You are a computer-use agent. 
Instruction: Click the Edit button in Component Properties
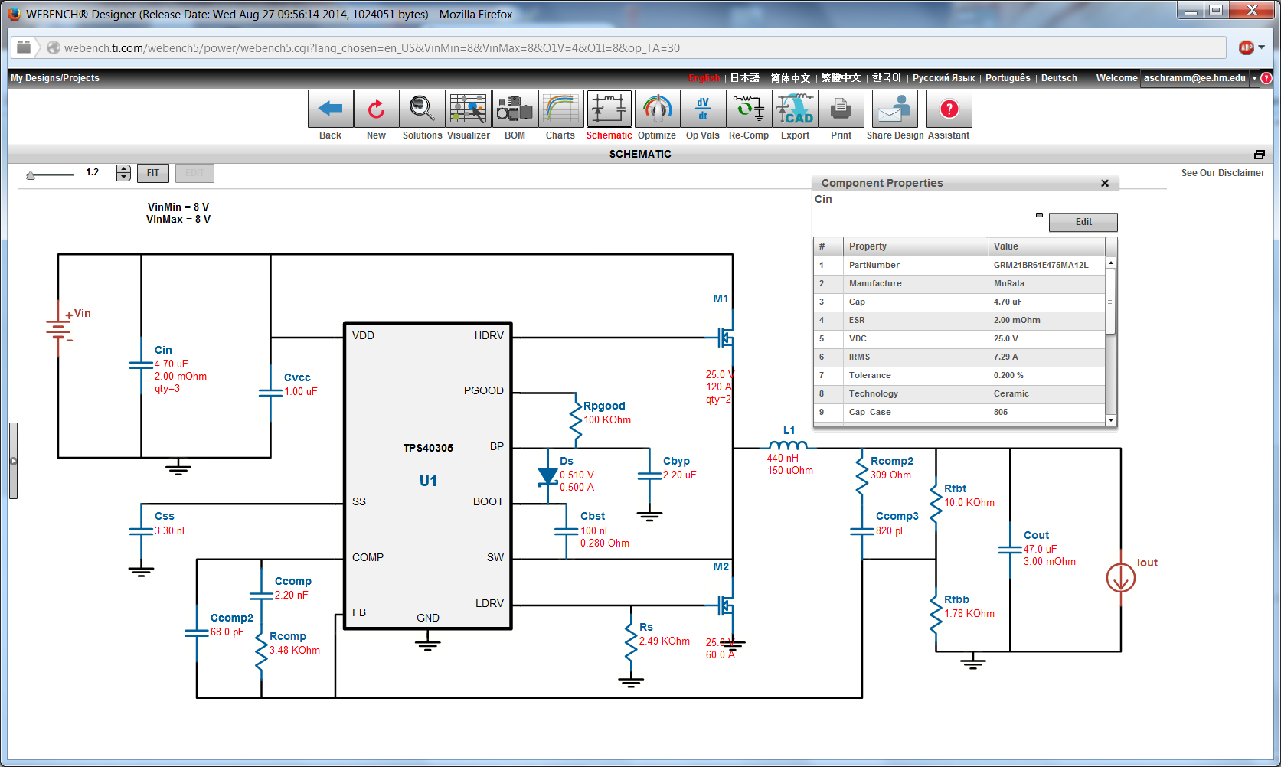(1083, 222)
